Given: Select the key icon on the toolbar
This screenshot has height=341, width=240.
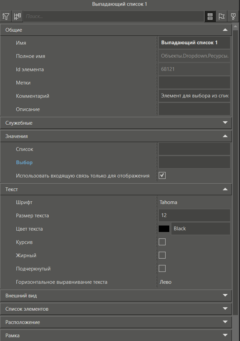Looking at the screenshot, I should point(233,16).
